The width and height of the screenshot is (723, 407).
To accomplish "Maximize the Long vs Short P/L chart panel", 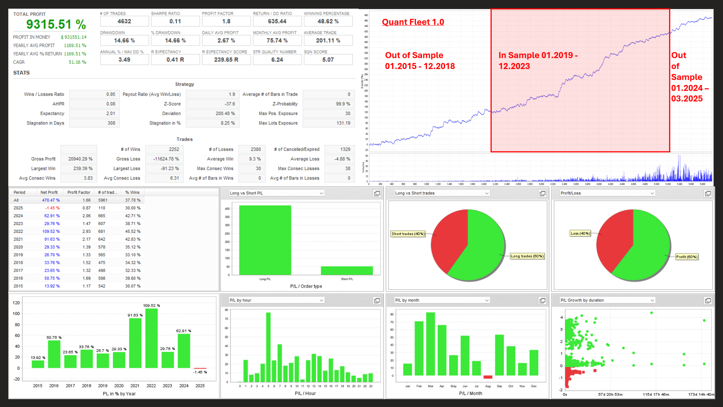I will [x=377, y=194].
